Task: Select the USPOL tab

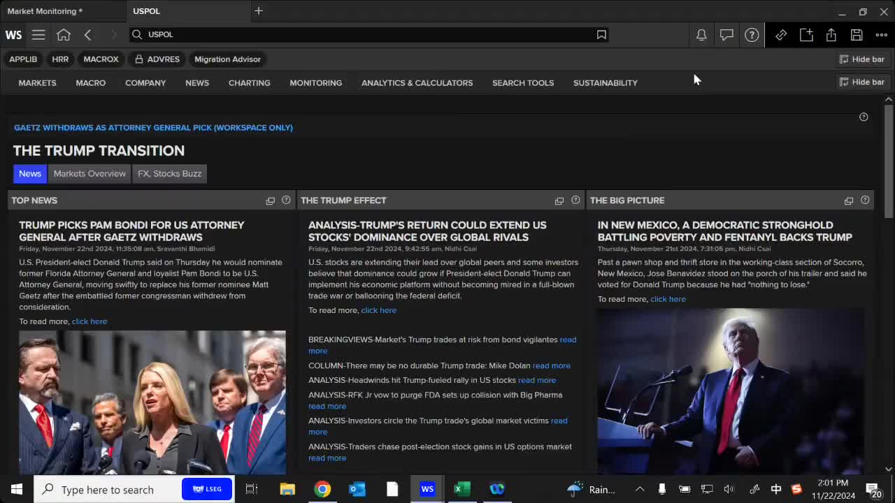Action: click(189, 11)
